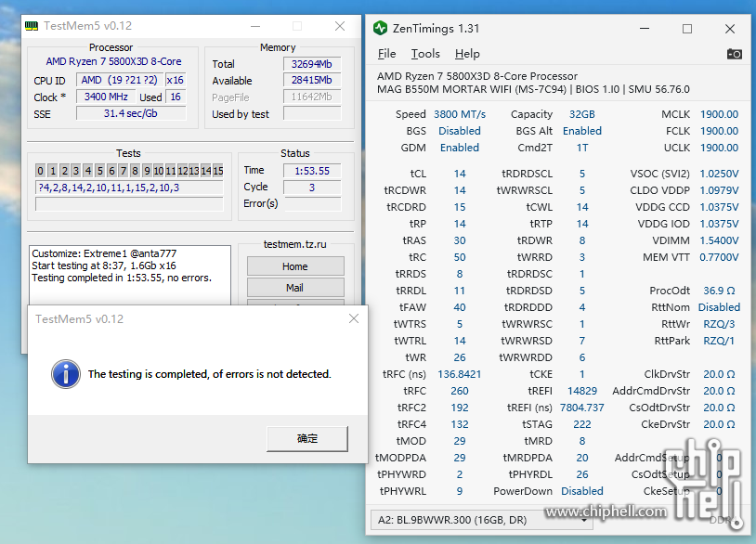
Task: Click the GDM value Enabled
Action: 460,148
